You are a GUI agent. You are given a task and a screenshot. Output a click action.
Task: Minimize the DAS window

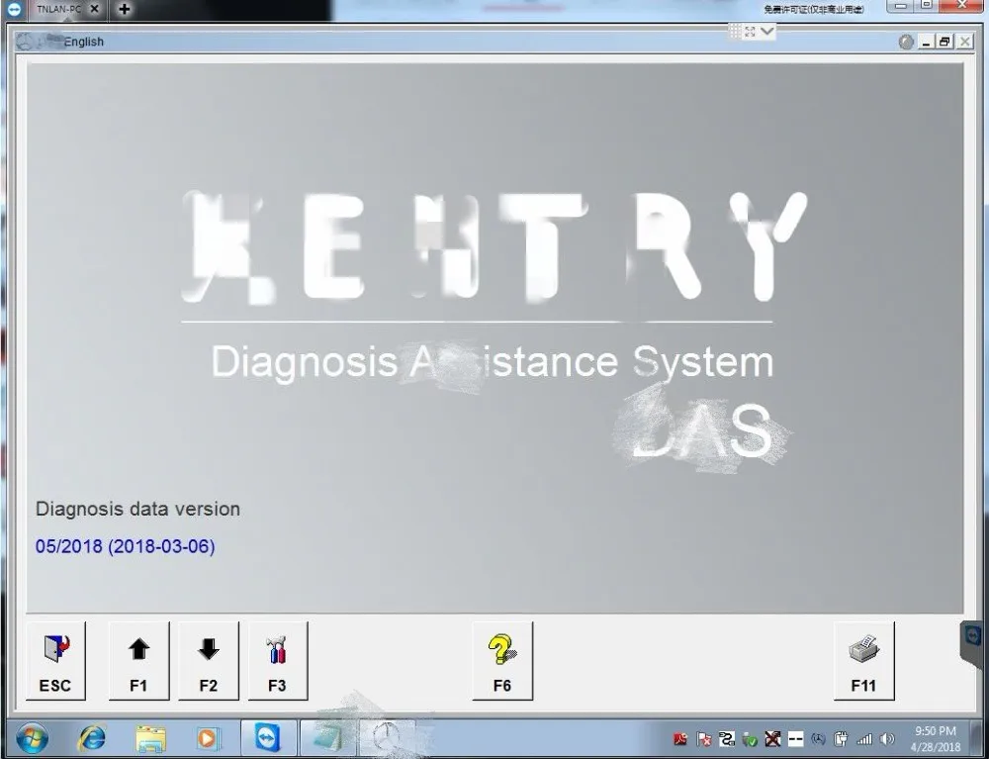coord(926,43)
